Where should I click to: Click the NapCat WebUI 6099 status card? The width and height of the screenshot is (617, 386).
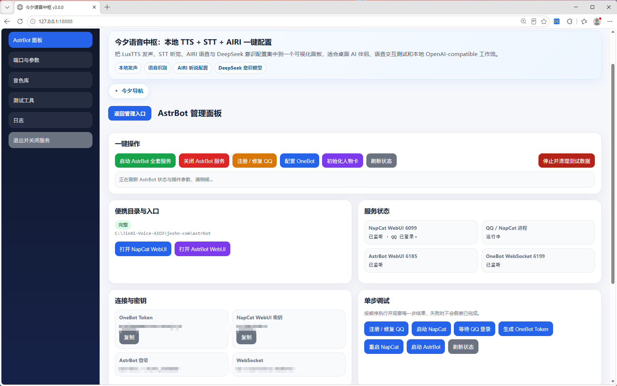(x=421, y=232)
